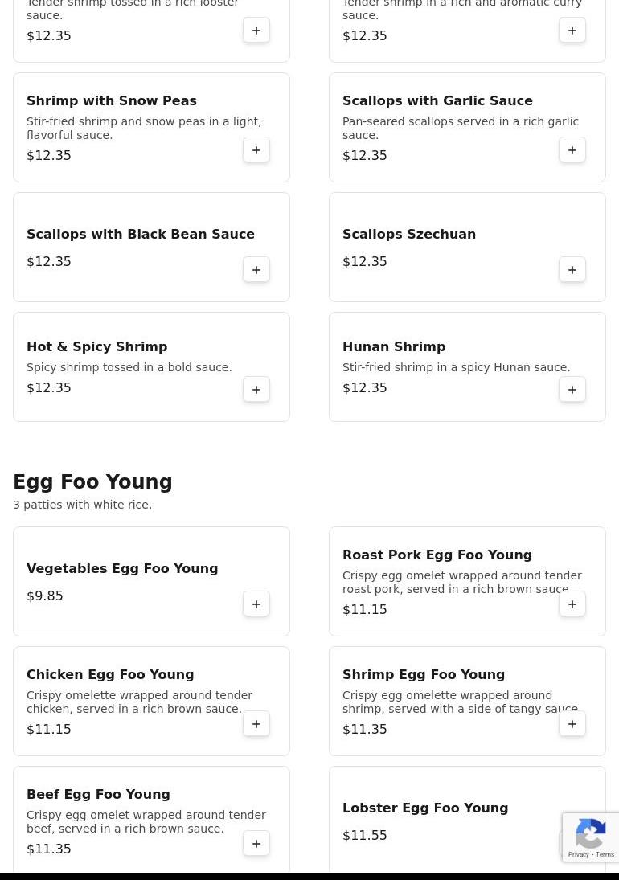Add Scallops Szechuan with plus icon
619x880 pixels.
(572, 270)
